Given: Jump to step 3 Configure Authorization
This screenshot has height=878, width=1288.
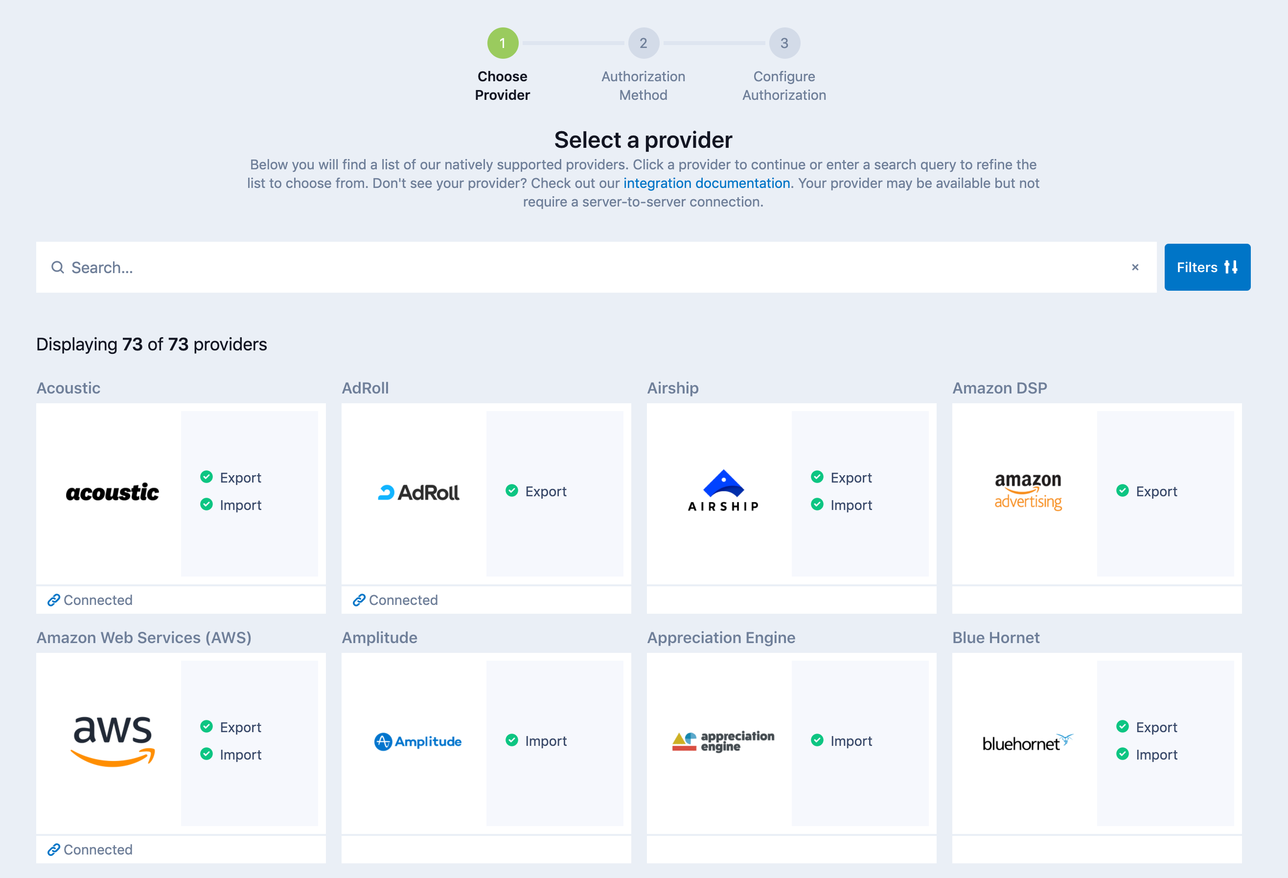Looking at the screenshot, I should click(x=784, y=43).
